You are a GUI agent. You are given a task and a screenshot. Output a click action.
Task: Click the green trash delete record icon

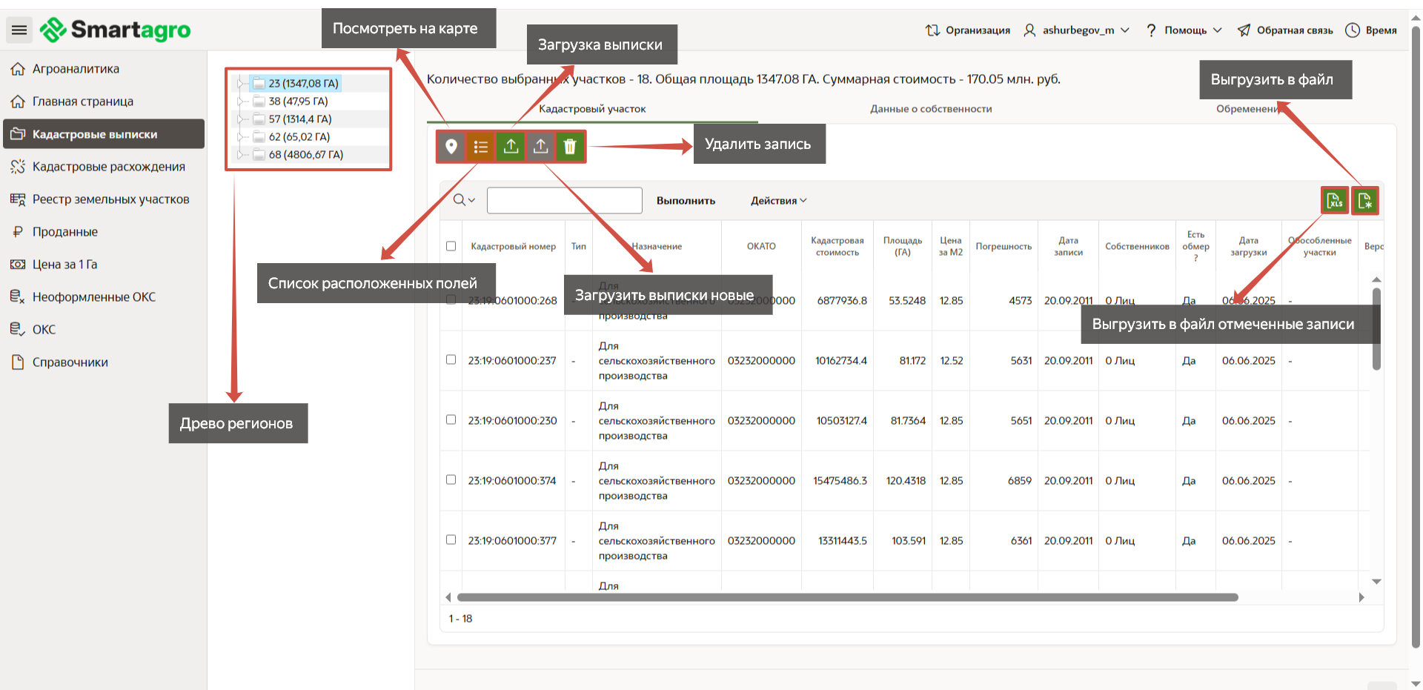(x=570, y=147)
